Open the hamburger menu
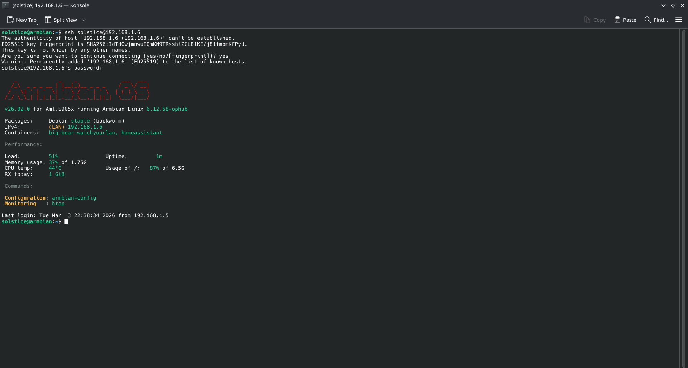Screen dimensions: 688x368 coord(678,20)
